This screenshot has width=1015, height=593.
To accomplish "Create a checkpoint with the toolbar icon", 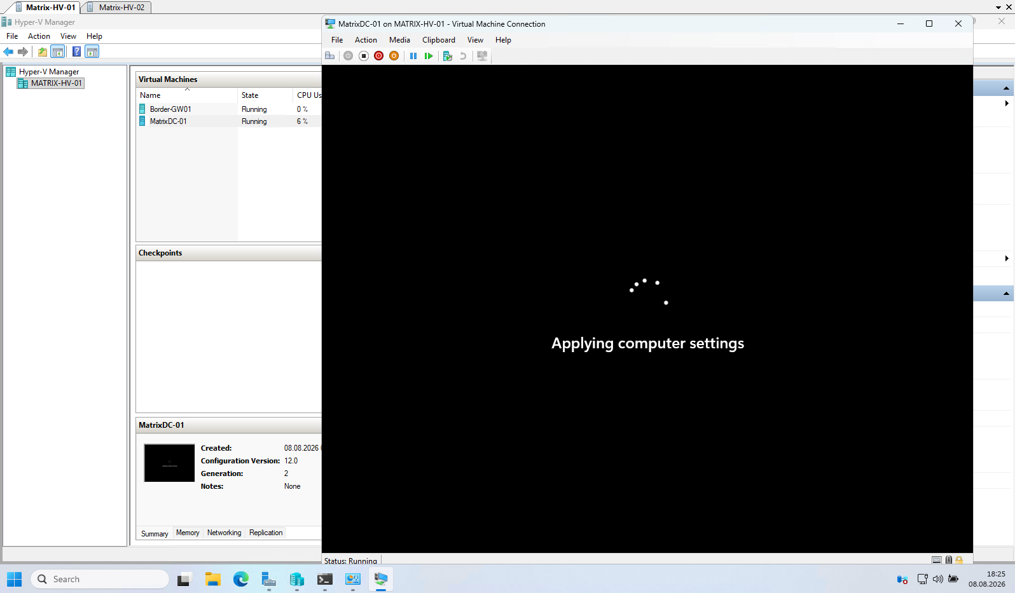I will point(448,56).
